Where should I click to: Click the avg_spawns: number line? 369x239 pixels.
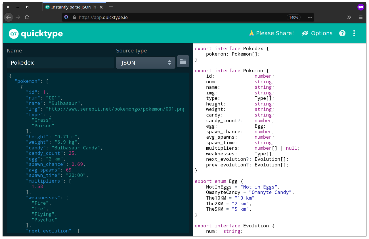[240, 137]
